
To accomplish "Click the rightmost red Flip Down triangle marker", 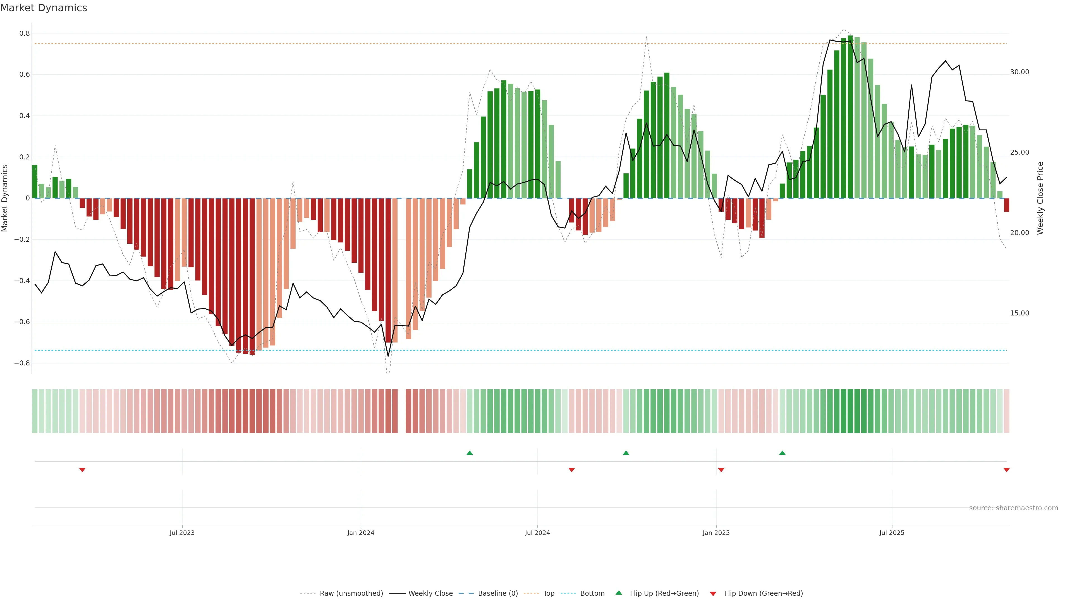I will coord(1006,470).
